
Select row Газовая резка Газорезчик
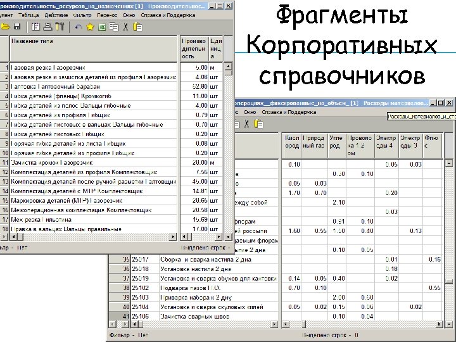click(x=93, y=68)
